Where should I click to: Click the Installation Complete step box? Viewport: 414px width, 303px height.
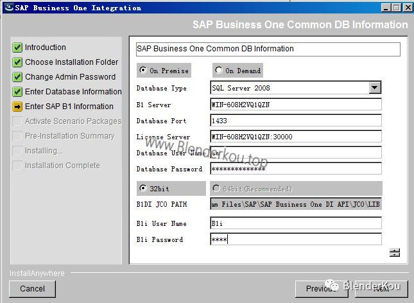pyautogui.click(x=17, y=166)
